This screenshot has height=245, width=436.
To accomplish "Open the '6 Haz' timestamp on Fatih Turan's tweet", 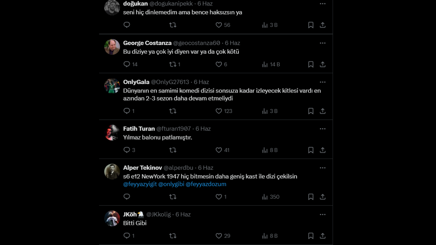I will pos(203,128).
